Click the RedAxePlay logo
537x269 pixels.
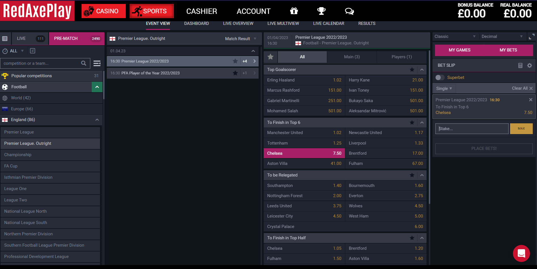tap(37, 11)
